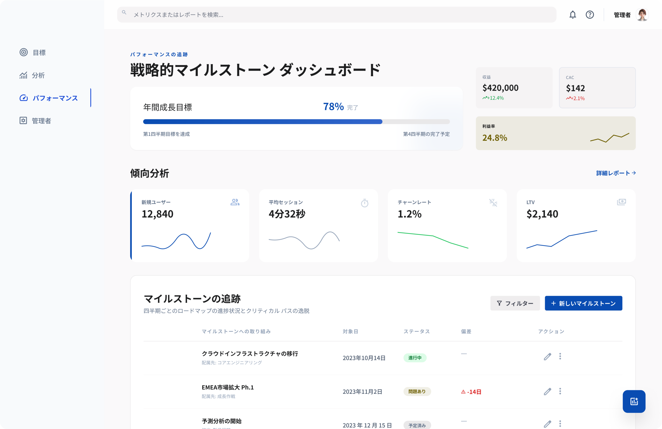Click the annual growth progress bar
This screenshot has height=429, width=662.
(x=296, y=121)
